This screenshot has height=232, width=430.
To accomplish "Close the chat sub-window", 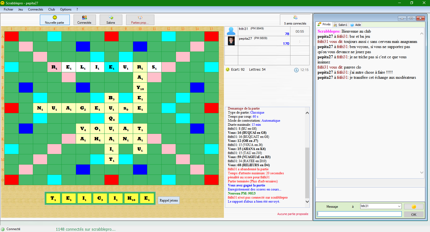I will click(421, 18).
